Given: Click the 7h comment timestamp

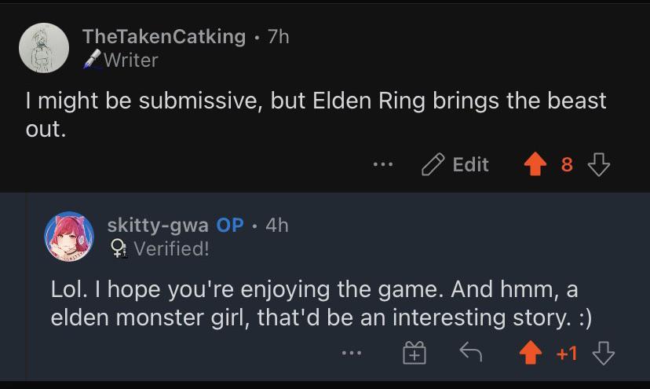Looking at the screenshot, I should click(x=279, y=36).
